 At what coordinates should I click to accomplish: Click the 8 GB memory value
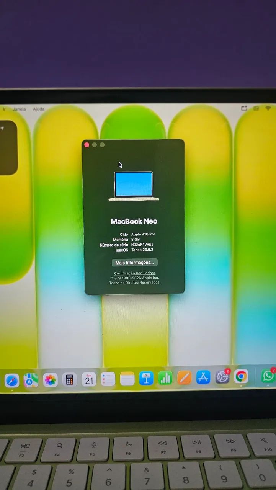tap(136, 239)
